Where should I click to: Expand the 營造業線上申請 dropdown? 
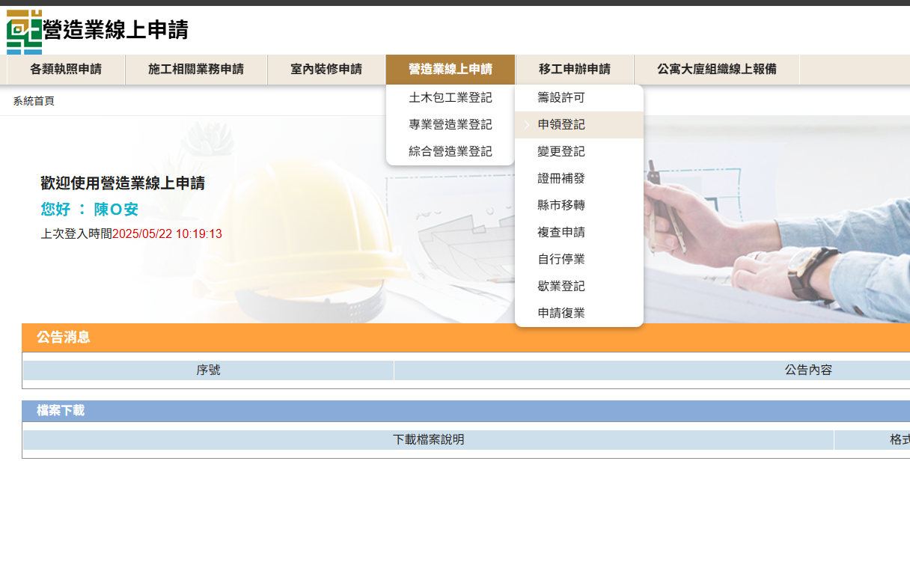click(x=451, y=70)
